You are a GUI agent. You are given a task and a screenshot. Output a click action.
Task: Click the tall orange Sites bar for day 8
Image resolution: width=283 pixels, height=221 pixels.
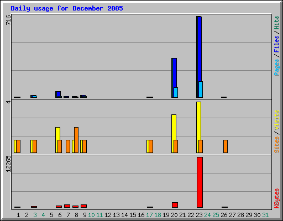pos(76,140)
